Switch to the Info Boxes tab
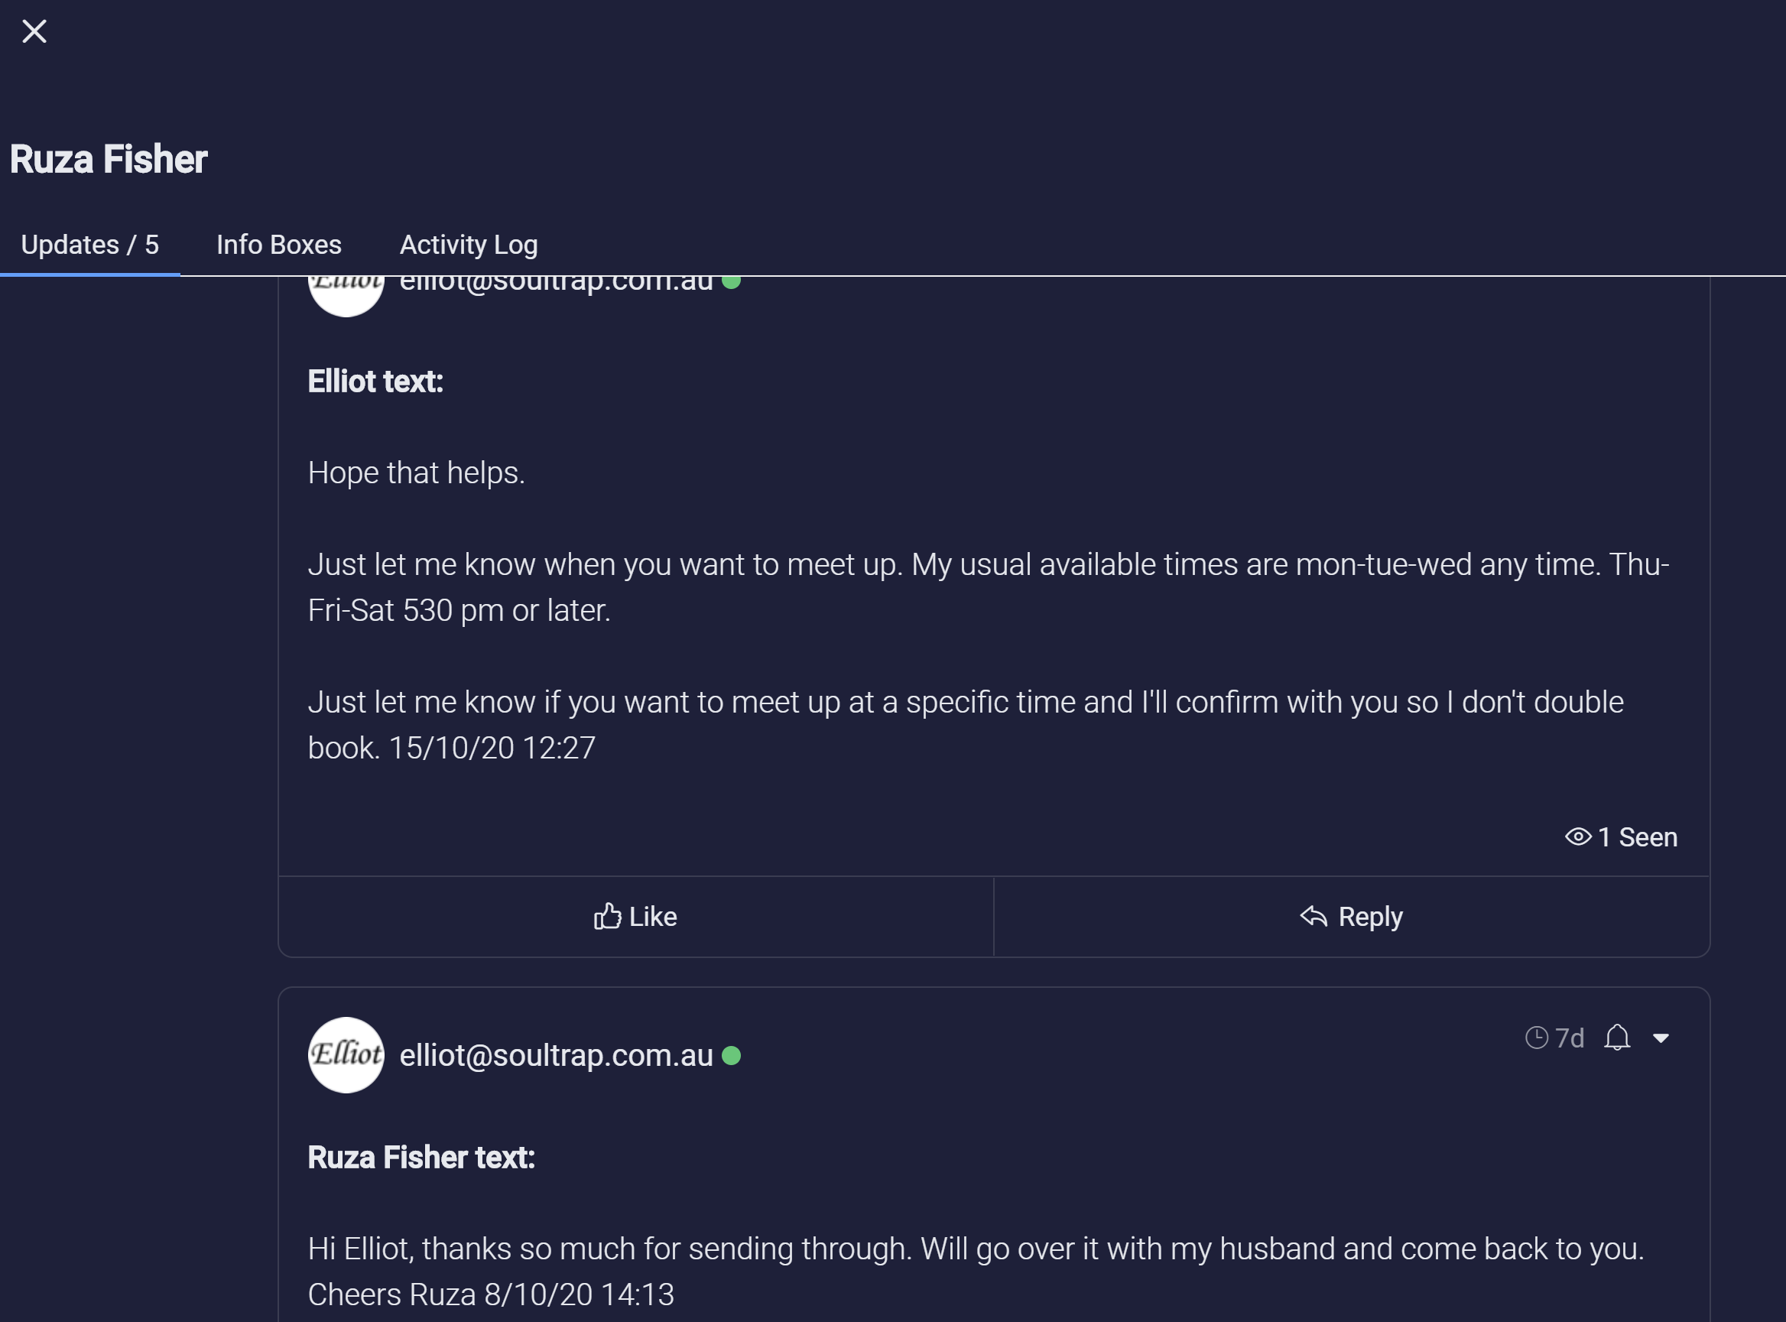This screenshot has height=1322, width=1786. (278, 245)
